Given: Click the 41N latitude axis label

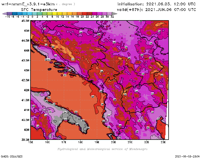Looking at the screenshot, I should [x=26, y=110].
